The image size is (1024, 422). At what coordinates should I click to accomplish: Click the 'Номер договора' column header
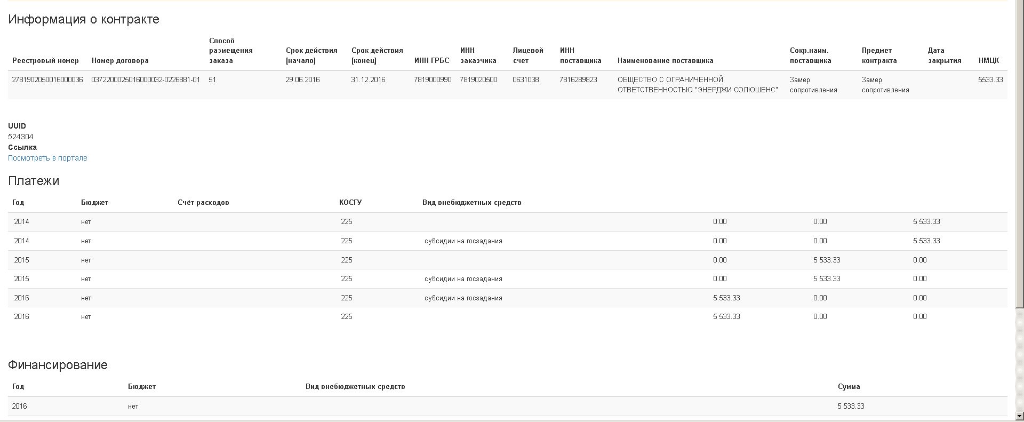pyautogui.click(x=120, y=61)
